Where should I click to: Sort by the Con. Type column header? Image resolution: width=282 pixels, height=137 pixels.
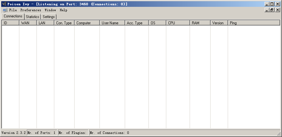pyautogui.click(x=64, y=23)
